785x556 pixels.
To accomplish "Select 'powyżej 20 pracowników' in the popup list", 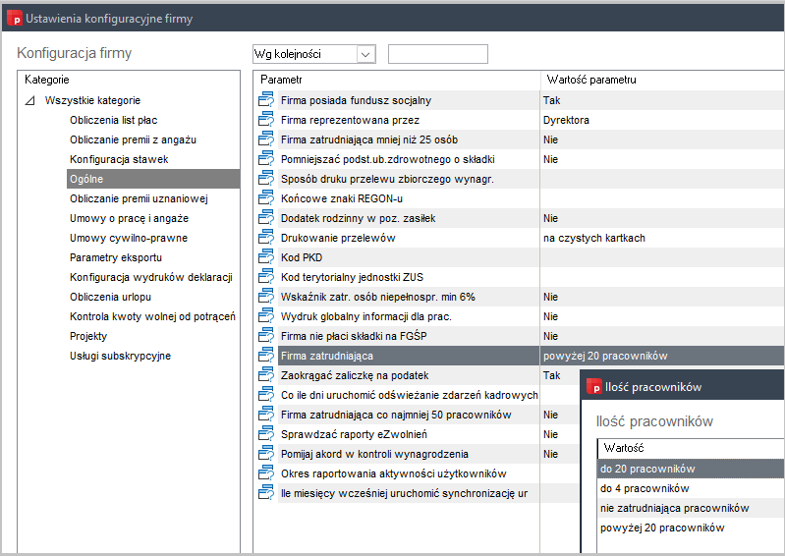I will click(661, 528).
